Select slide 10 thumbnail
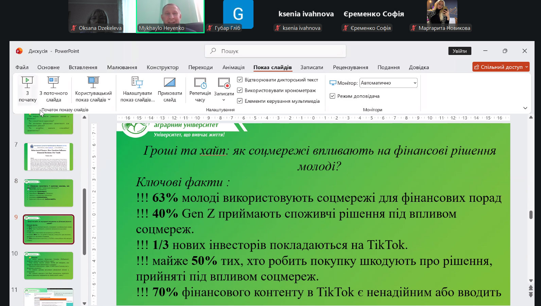 coord(49,265)
